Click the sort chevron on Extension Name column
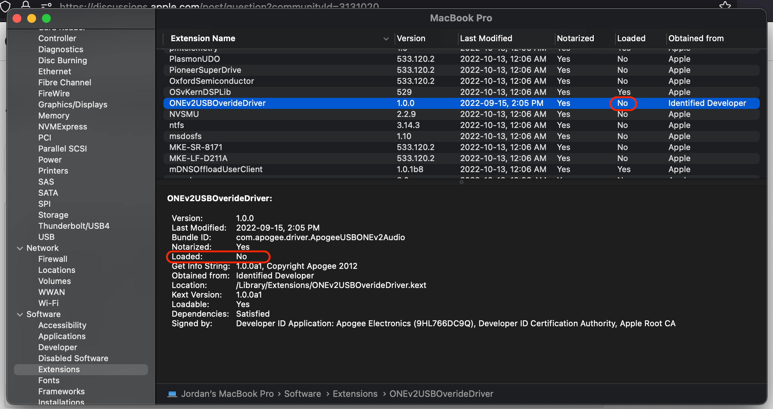Viewport: 773px width, 409px height. coord(386,39)
